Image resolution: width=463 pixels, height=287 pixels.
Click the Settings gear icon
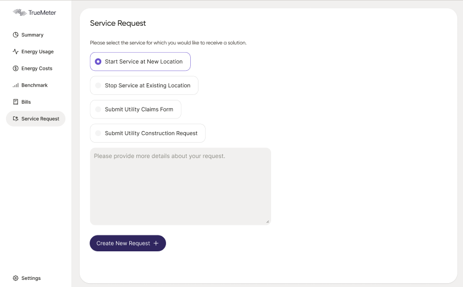click(x=15, y=278)
